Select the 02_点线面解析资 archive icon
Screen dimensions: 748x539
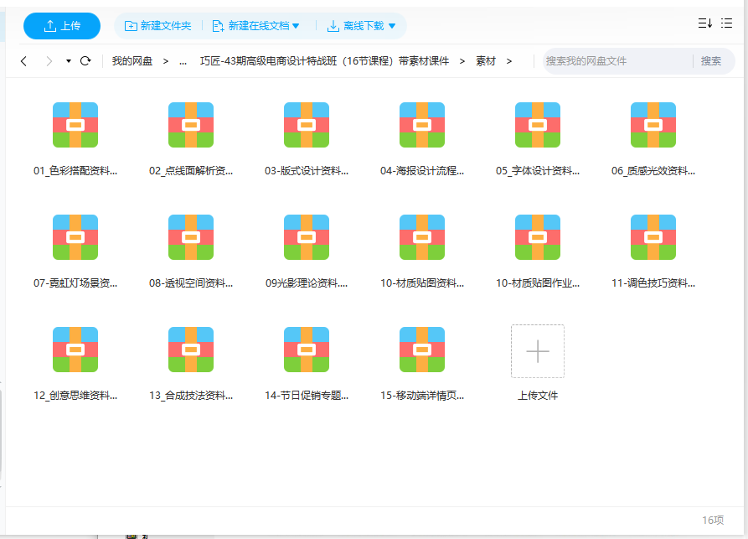pos(191,125)
